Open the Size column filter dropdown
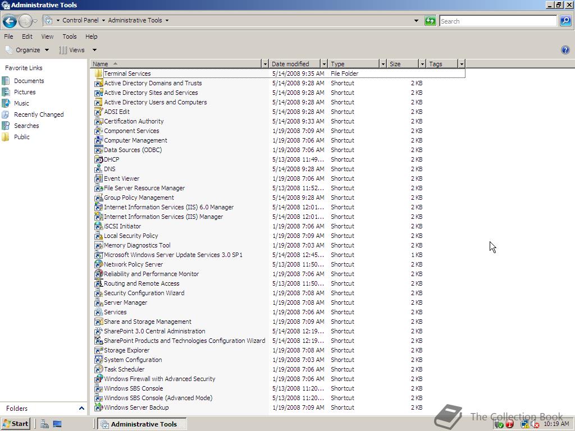 422,64
